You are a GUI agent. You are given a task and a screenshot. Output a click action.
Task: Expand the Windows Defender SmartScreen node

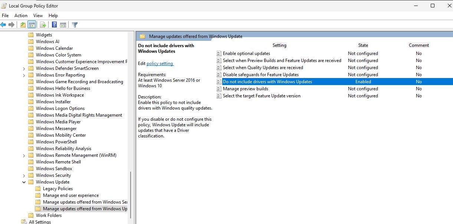click(24, 68)
